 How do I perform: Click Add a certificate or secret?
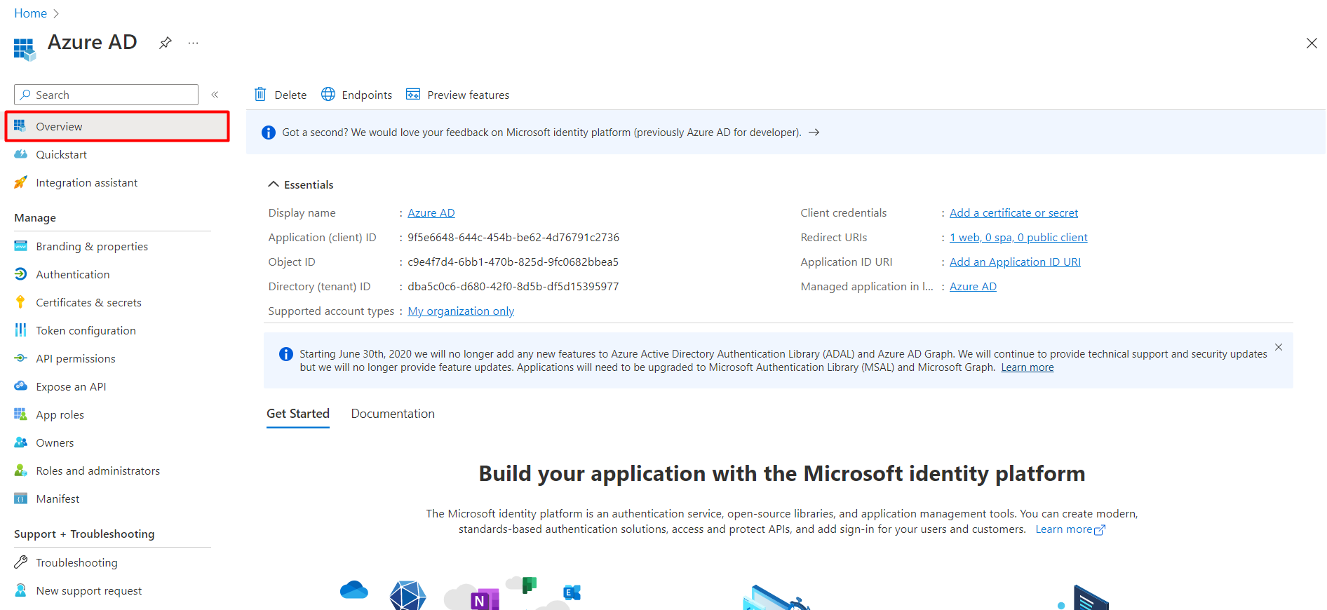pos(1013,212)
